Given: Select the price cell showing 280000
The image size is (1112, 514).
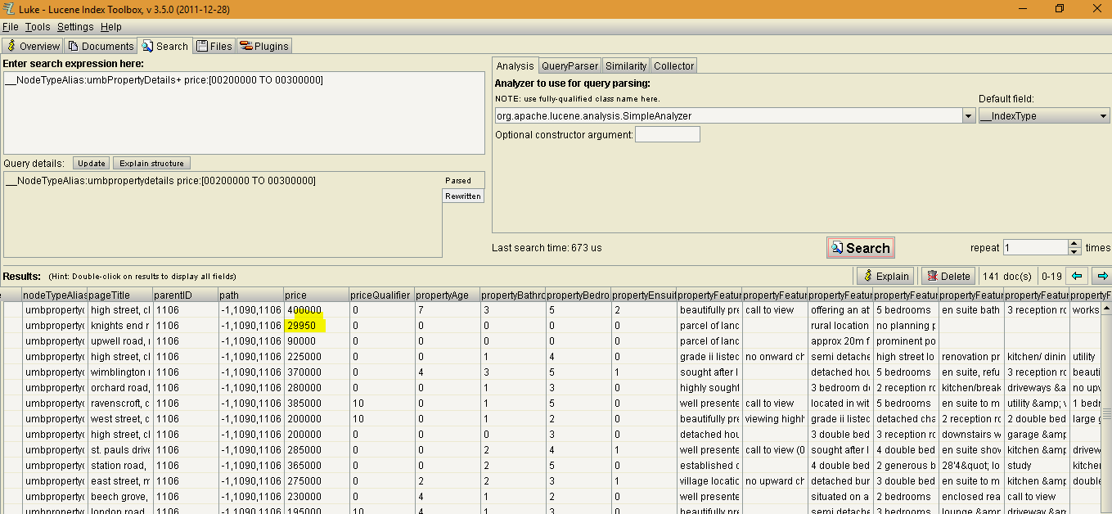Looking at the screenshot, I should 316,388.
